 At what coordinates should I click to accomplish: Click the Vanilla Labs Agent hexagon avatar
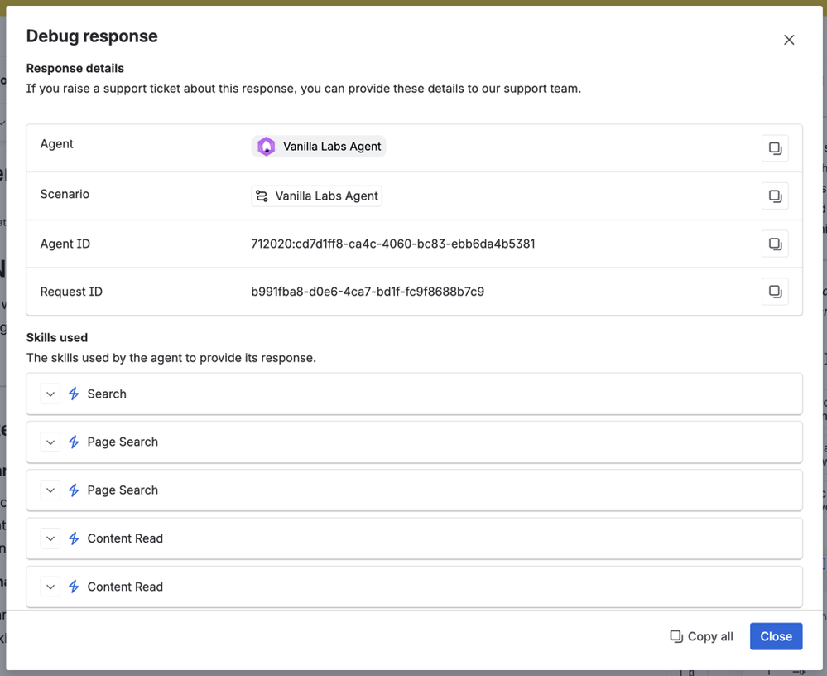click(x=267, y=146)
